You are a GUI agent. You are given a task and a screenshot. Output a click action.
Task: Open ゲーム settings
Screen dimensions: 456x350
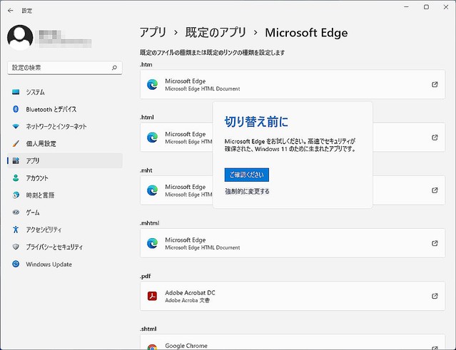click(64, 212)
